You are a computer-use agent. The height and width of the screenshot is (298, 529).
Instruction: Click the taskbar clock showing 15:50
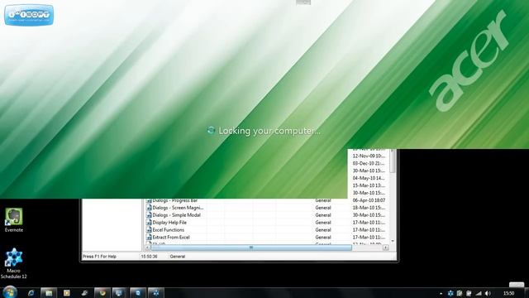pos(509,293)
